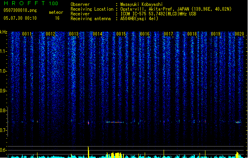Click the 0014 time marker
248x158 pixels.
coord(97,34)
